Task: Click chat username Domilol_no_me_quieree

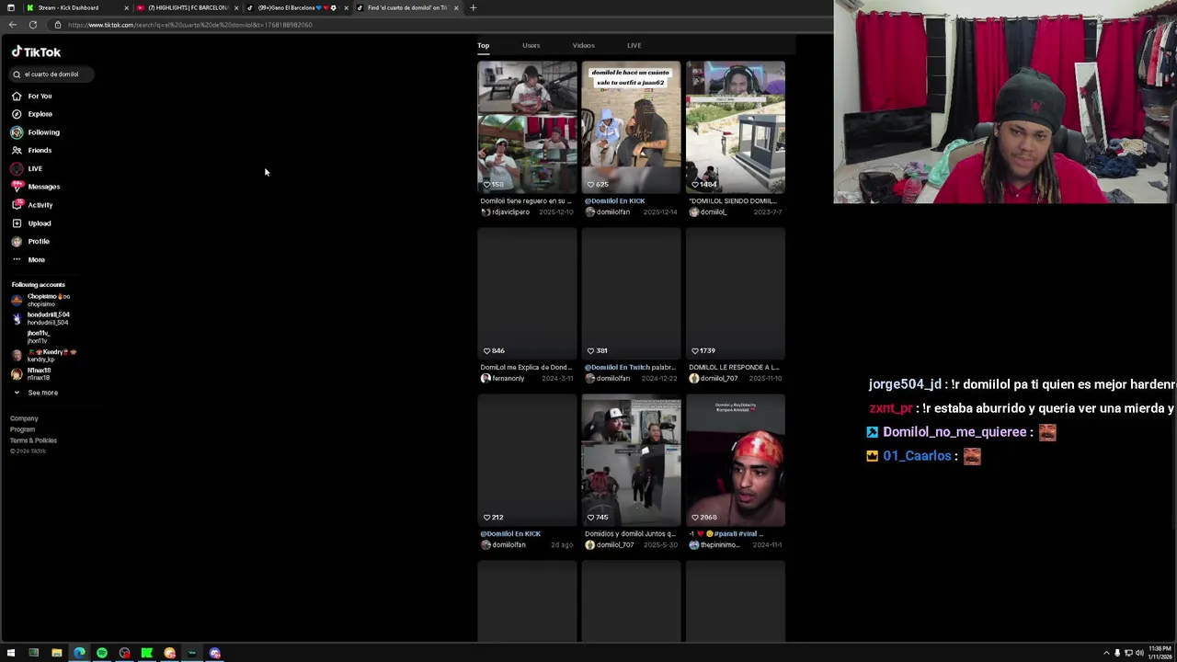Action: 954,432
